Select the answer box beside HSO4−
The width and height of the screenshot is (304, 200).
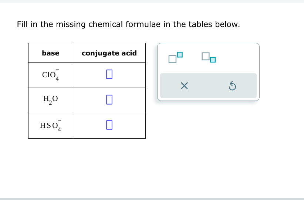click(109, 125)
